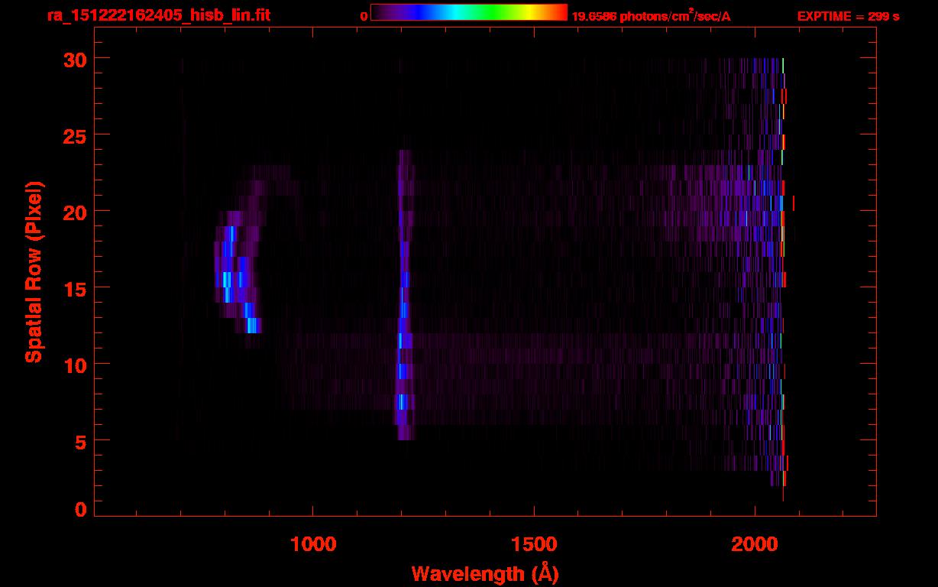The image size is (938, 587).
Task: Click the Spatial Row (Pixel) axis title
Action: 34,272
